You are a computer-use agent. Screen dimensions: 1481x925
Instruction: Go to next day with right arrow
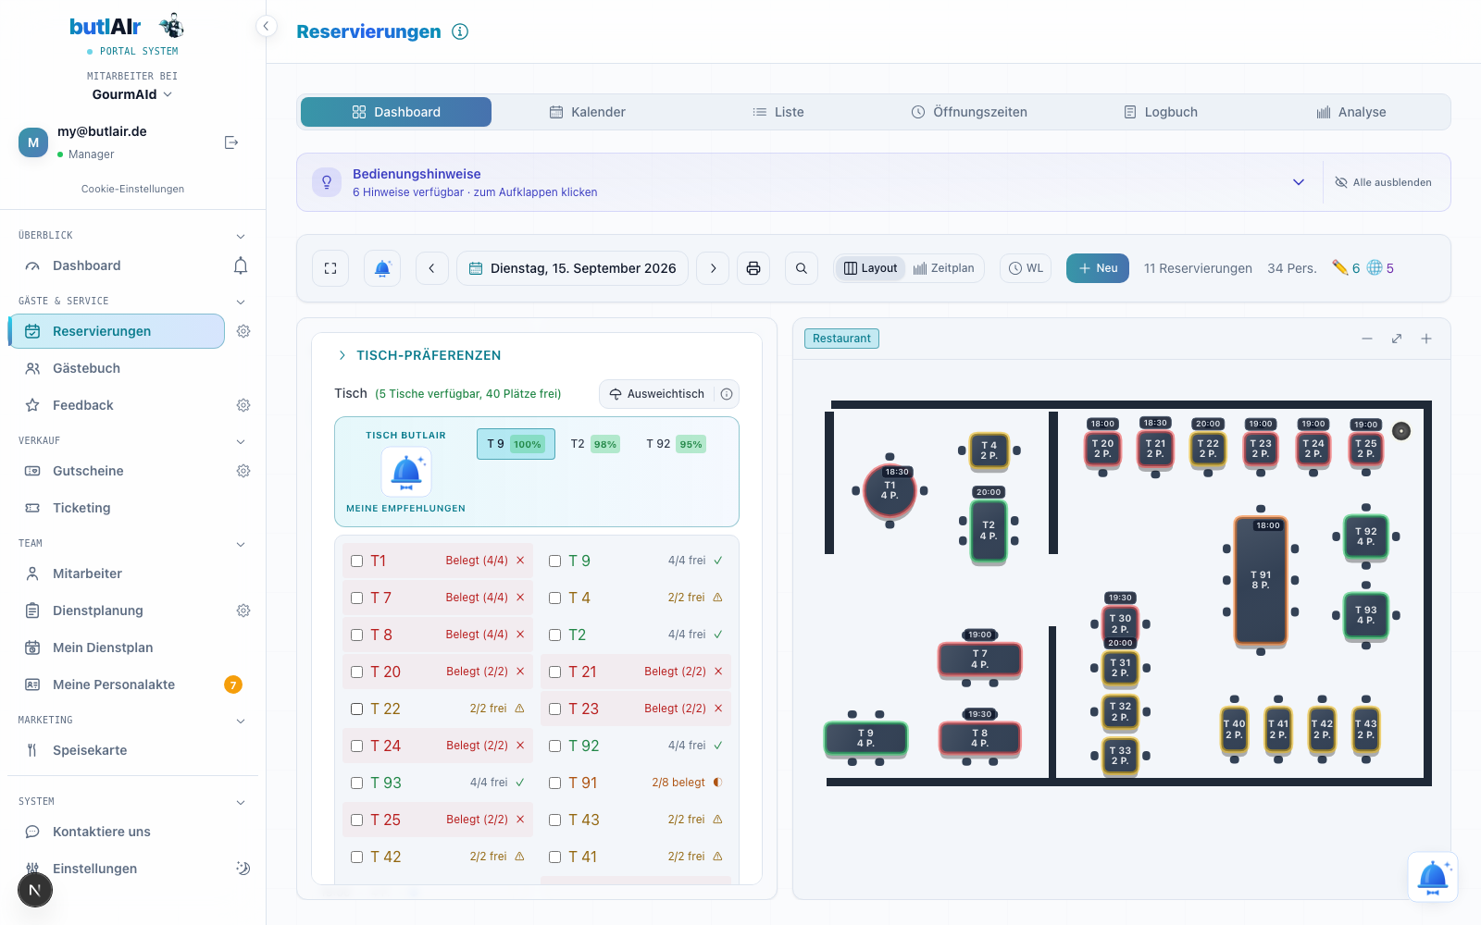(713, 268)
